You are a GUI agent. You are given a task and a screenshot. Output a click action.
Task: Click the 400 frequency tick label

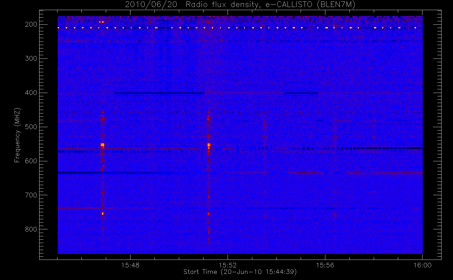(31, 93)
